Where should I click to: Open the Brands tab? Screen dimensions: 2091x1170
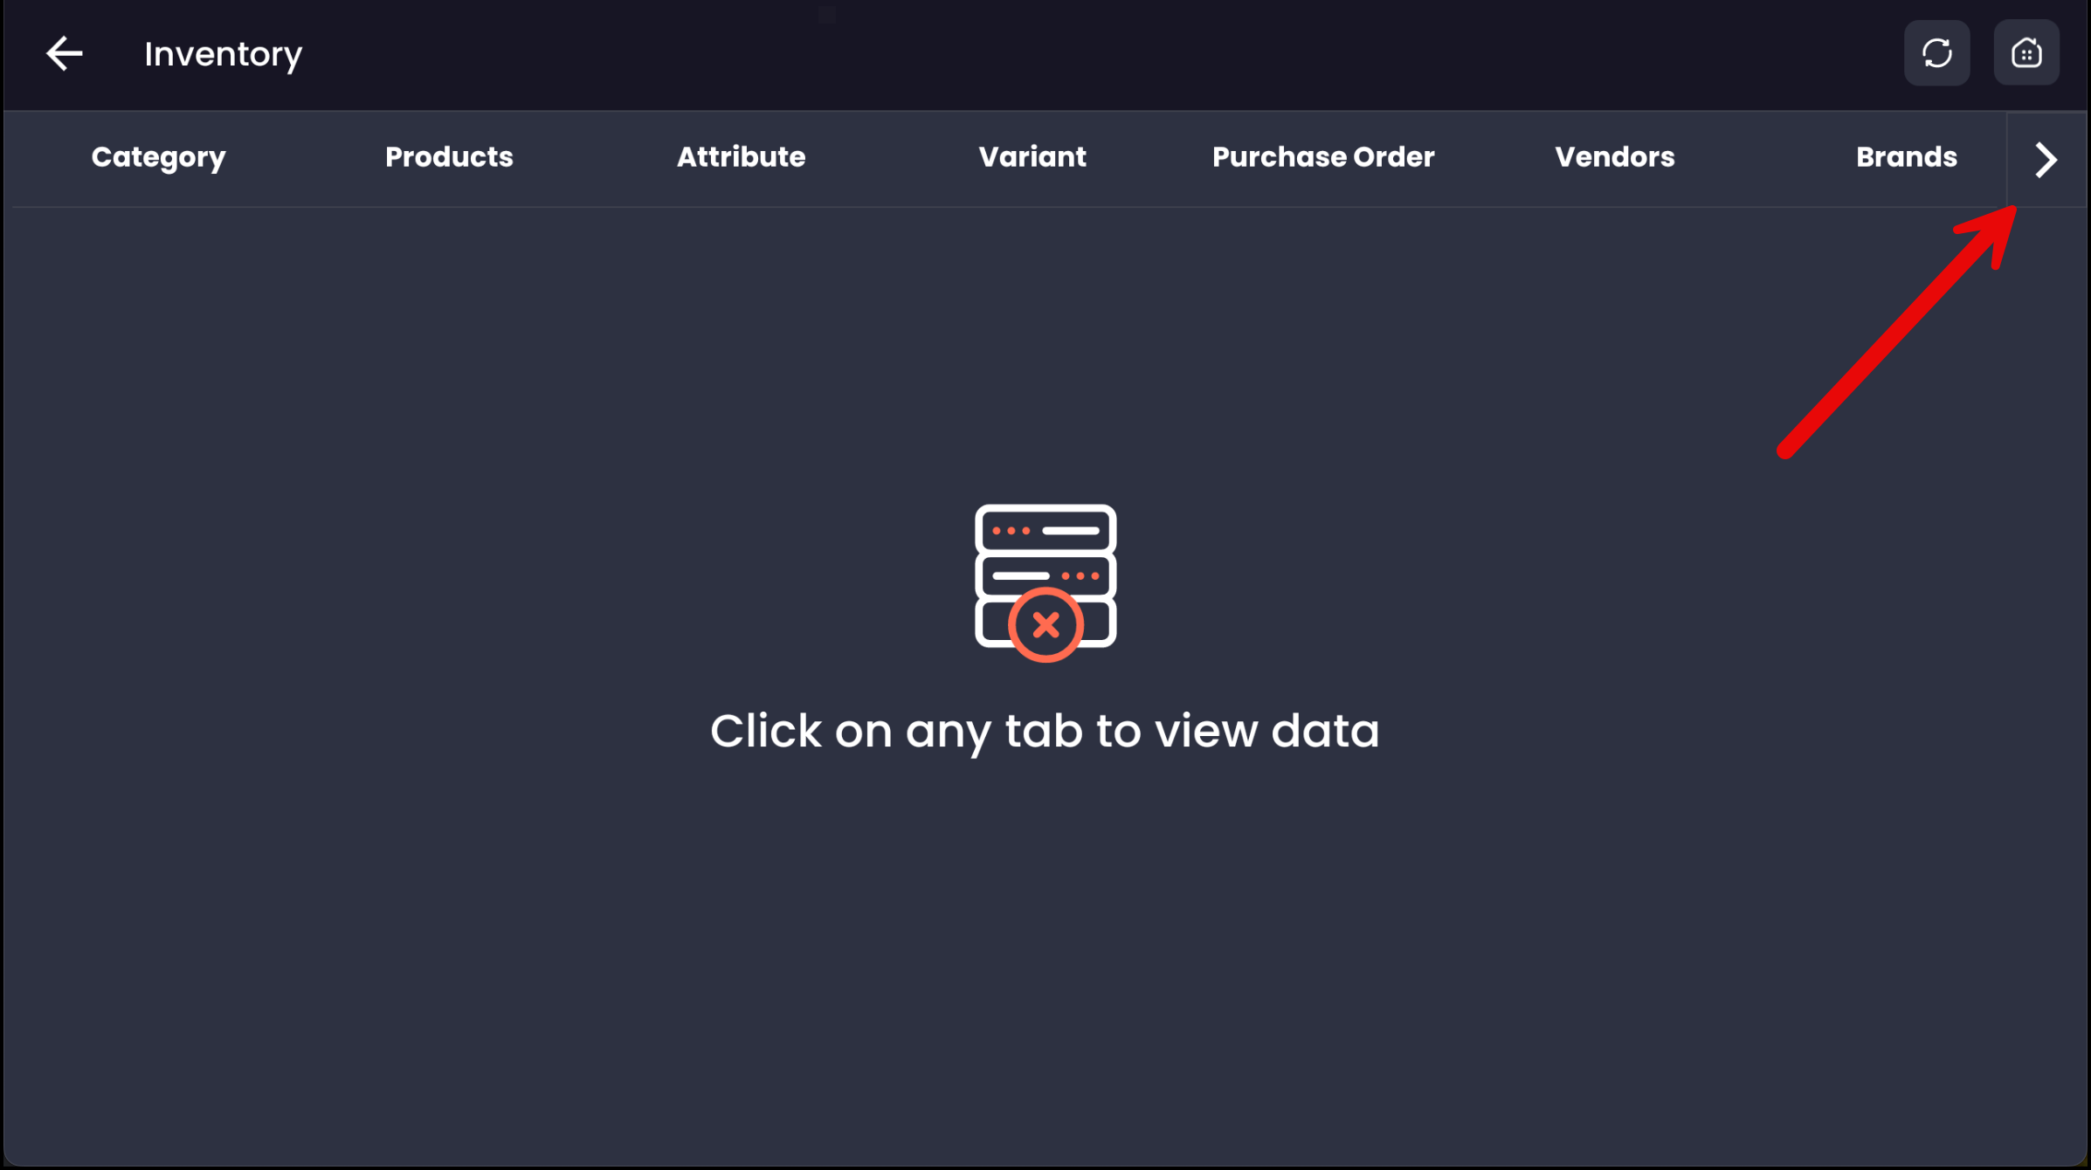pyautogui.click(x=1906, y=157)
